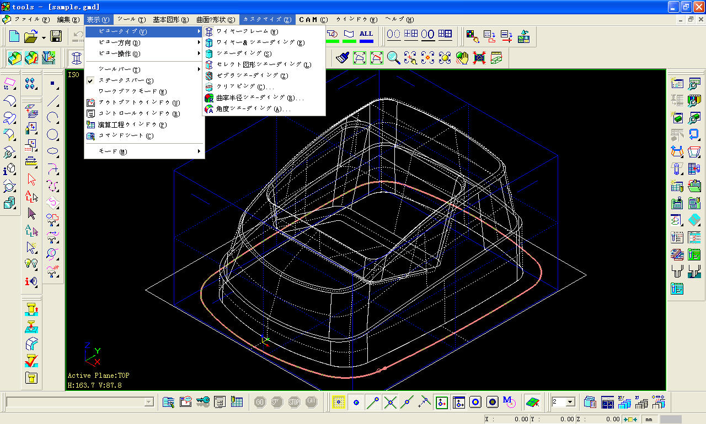Open the カスタマイズ (Z) menu

point(267,19)
